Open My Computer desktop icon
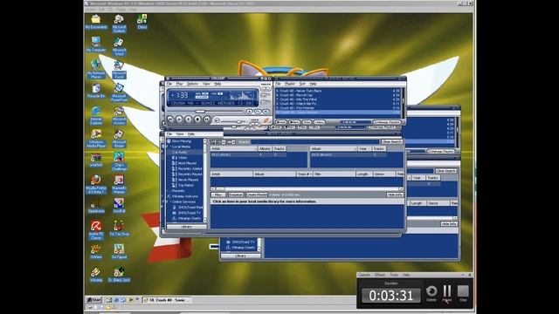This screenshot has height=314, width=559. (96, 44)
